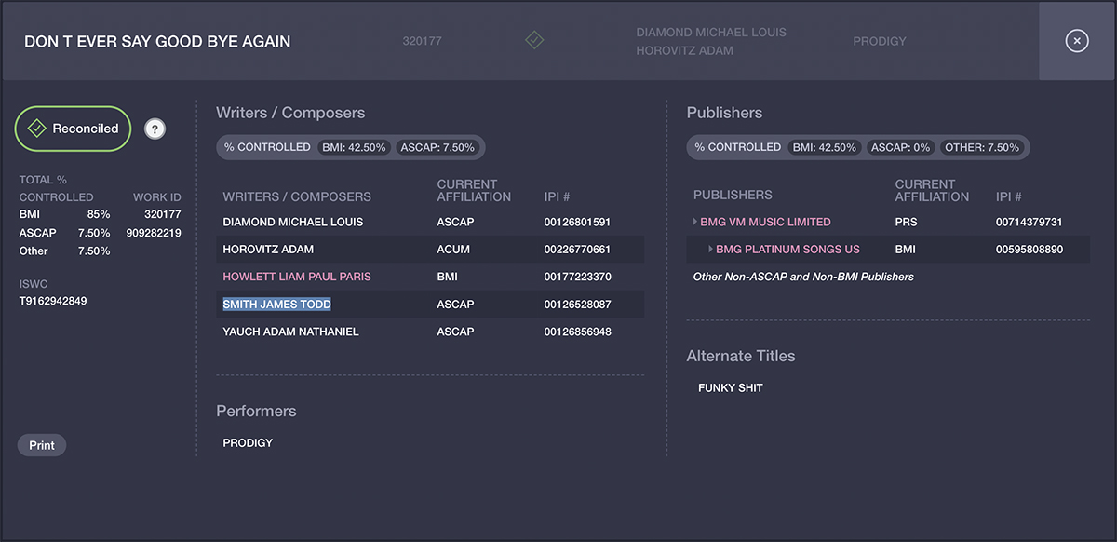
Task: Click the Funky Shit alternate title
Action: 730,387
